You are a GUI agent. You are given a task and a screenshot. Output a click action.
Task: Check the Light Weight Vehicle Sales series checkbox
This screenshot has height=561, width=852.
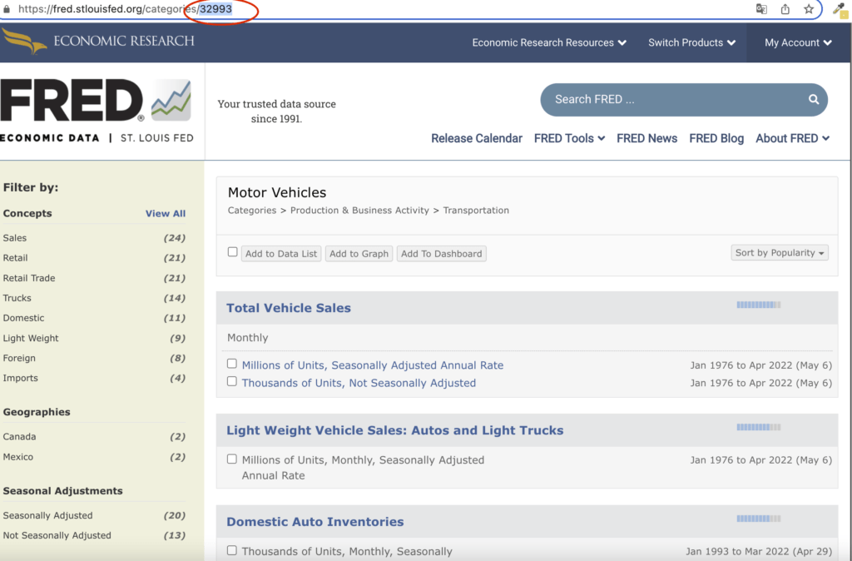click(232, 459)
